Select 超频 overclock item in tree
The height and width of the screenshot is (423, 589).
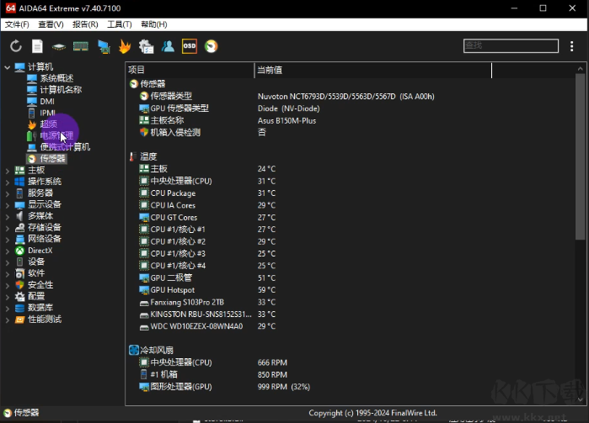(x=49, y=124)
